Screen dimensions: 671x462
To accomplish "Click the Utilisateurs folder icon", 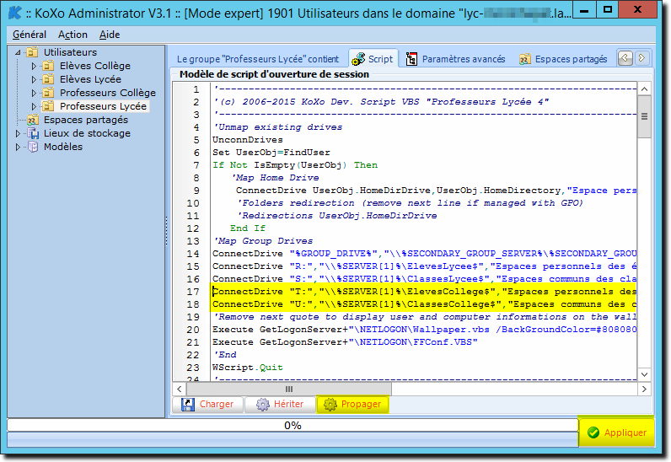I will [33, 52].
